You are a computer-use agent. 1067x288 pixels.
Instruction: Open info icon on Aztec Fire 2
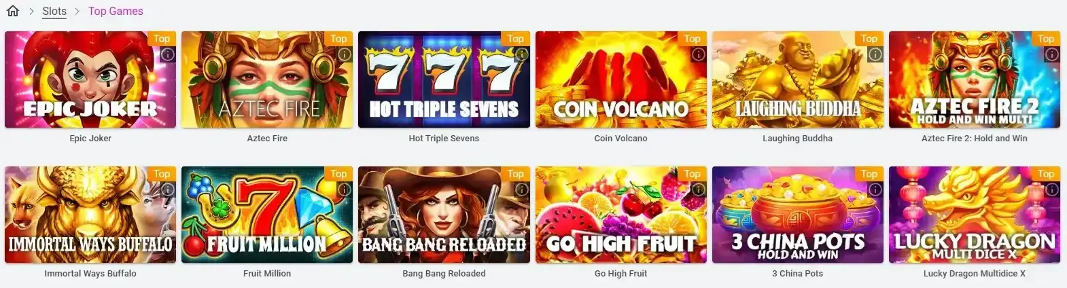tap(1052, 54)
